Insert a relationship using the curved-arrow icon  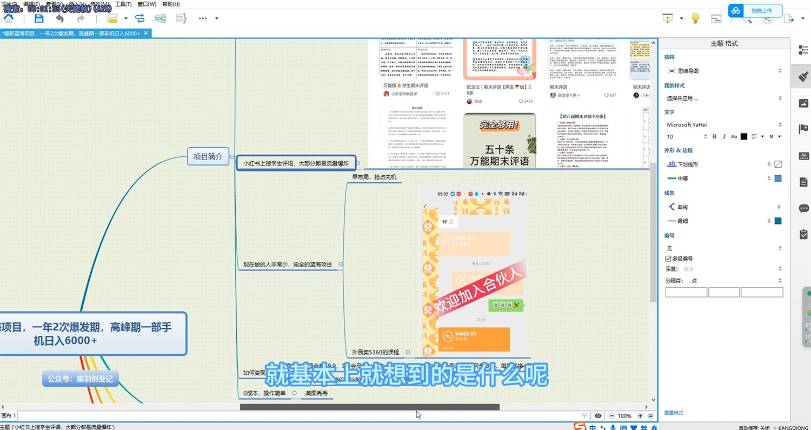point(140,18)
